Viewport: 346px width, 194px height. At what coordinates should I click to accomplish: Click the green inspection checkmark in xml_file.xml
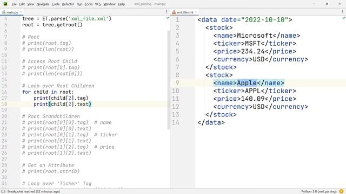[x=344, y=18]
